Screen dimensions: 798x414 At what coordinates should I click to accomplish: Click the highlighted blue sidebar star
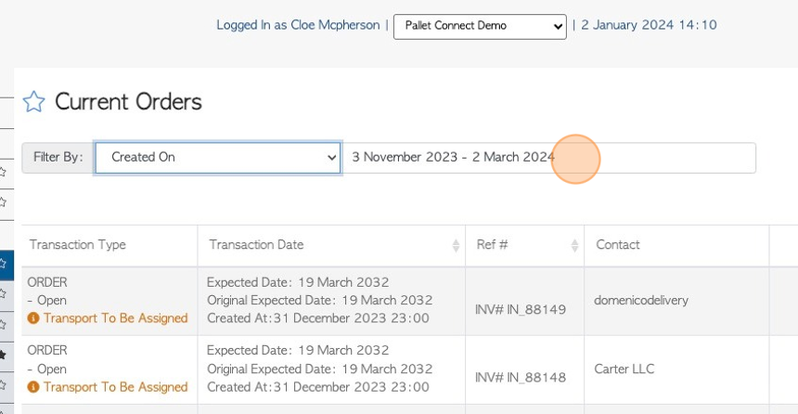click(x=4, y=264)
